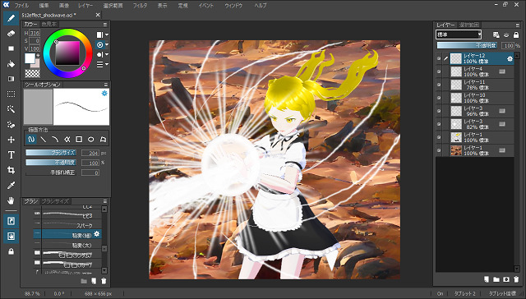Screen dimensions: 526x299
Task: Switch to the ブラシサイズ tab
Action: point(55,201)
